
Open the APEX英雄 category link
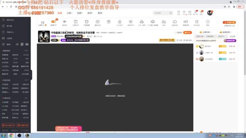point(25,74)
